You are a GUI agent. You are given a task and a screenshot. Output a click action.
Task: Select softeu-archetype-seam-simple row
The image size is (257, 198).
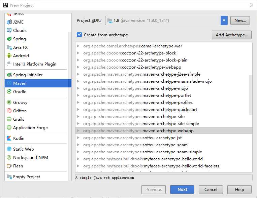point(164,152)
